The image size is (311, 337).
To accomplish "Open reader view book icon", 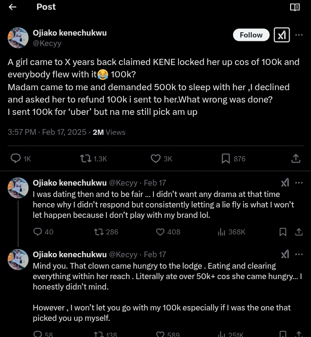I will pos(295,7).
